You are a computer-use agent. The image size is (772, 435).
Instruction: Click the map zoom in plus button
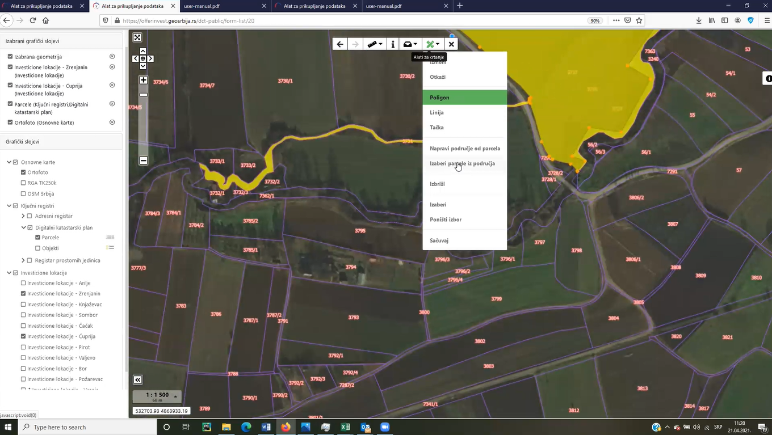[x=143, y=80]
